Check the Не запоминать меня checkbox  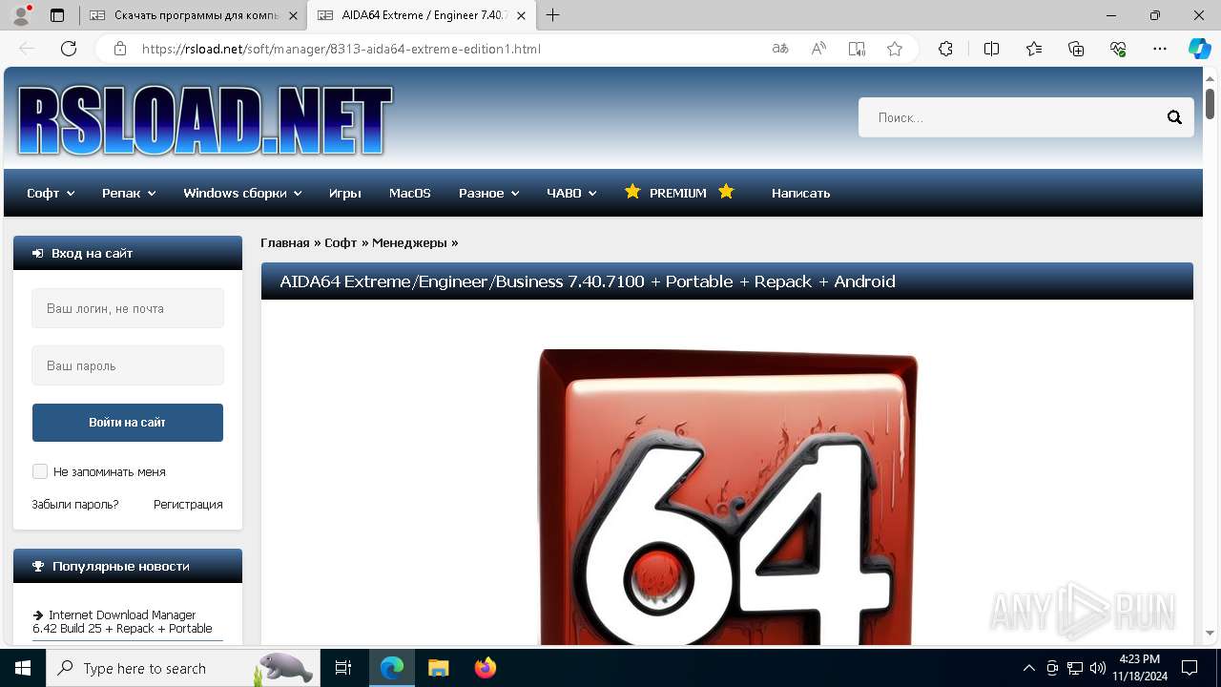(x=40, y=471)
